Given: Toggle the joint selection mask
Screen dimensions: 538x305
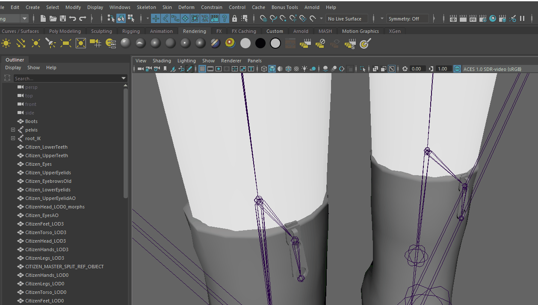Looking at the screenshot, I should (x=166, y=18).
